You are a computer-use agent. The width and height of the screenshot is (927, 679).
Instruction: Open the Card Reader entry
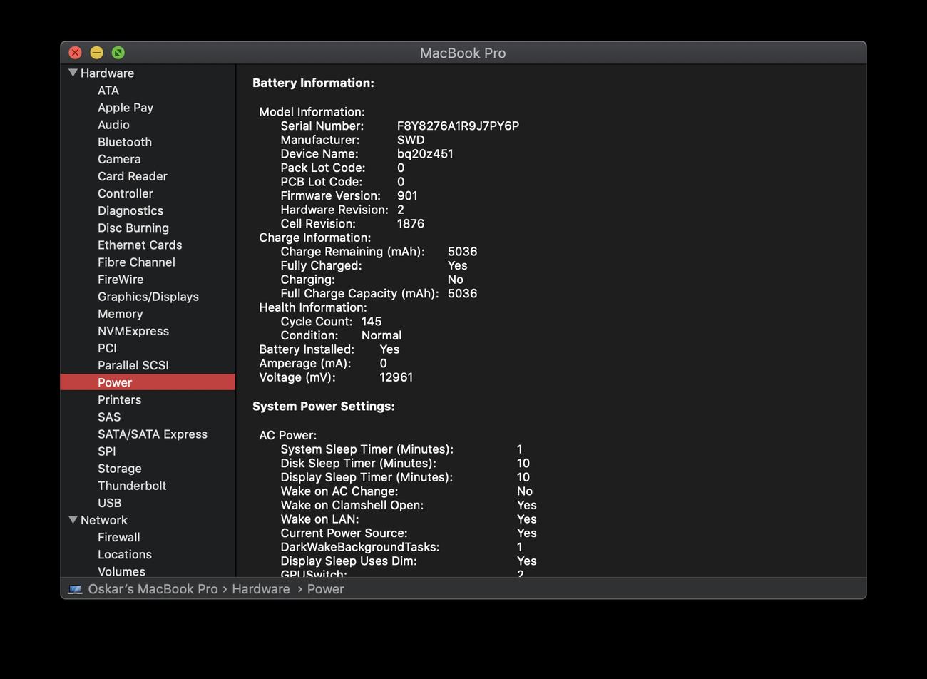(x=133, y=176)
